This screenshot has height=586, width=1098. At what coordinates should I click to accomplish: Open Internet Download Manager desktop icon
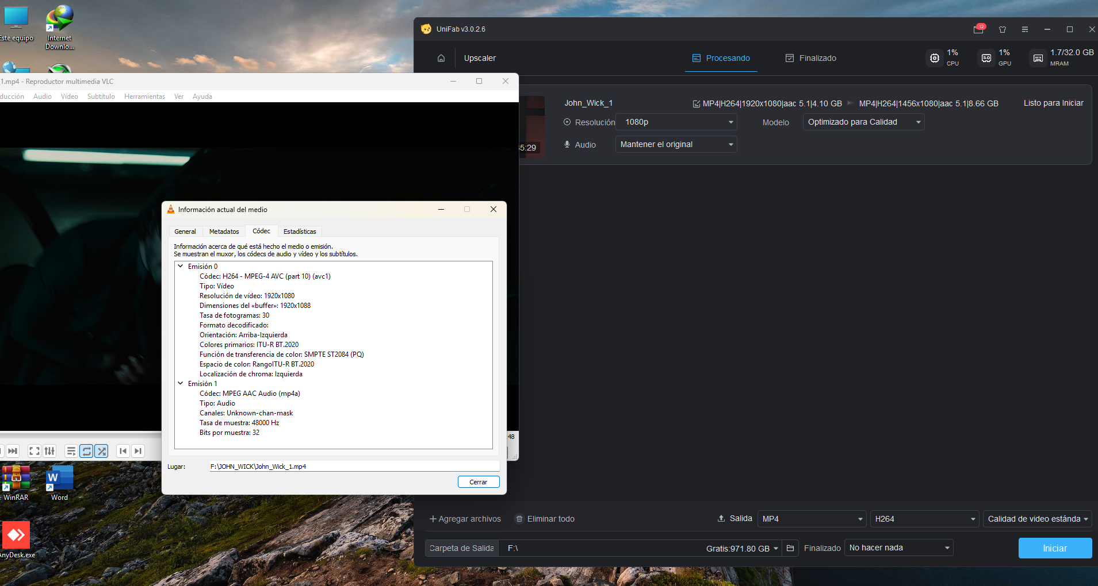point(60,27)
